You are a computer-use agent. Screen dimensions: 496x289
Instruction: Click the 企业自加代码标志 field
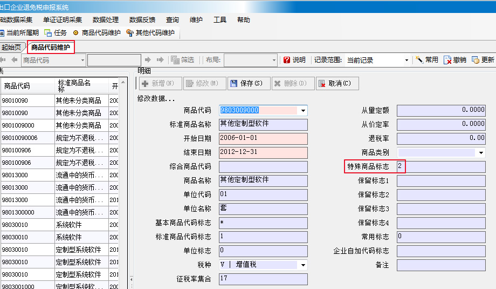441,251
